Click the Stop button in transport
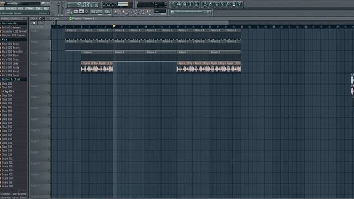The image size is (354, 199). pyautogui.click(x=81, y=11)
